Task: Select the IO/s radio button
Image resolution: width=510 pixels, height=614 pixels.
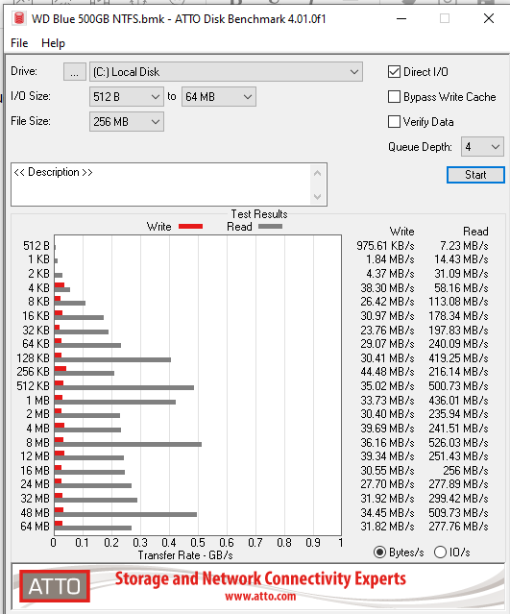Action: pyautogui.click(x=440, y=553)
